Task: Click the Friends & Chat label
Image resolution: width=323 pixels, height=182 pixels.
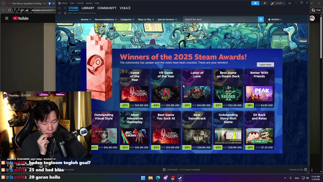Action: 296,170
